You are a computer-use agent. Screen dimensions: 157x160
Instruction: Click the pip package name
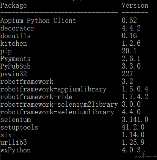pyautogui.click(x=6, y=51)
